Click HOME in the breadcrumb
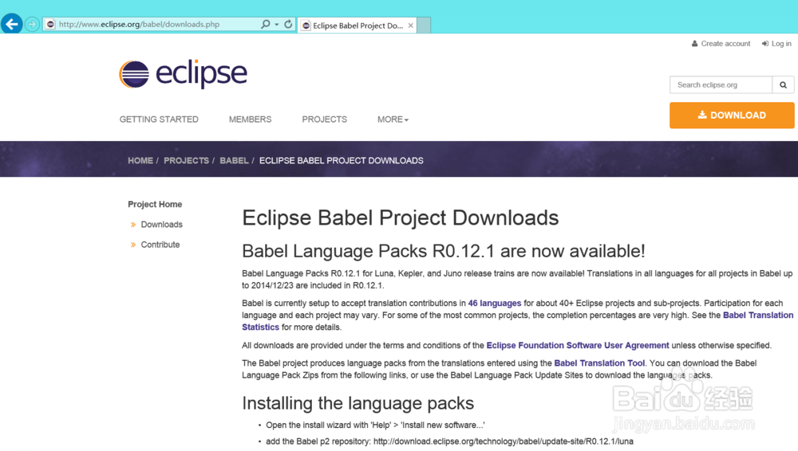Viewport: 798px width, 451px height. tap(140, 161)
